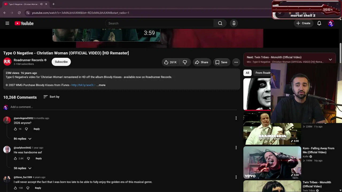Screen dimensions: 342x192
Task: Open the YouTube guide hamburger menu
Action: tap(7, 23)
